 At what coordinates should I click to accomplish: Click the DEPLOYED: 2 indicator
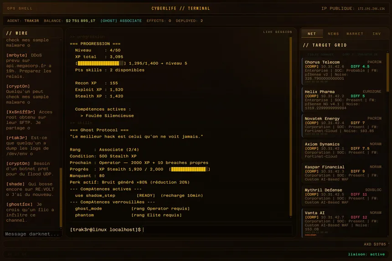coord(189,21)
